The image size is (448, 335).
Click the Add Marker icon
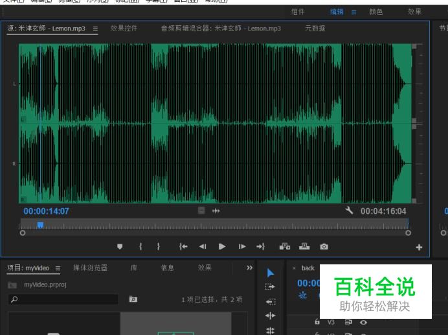point(120,246)
